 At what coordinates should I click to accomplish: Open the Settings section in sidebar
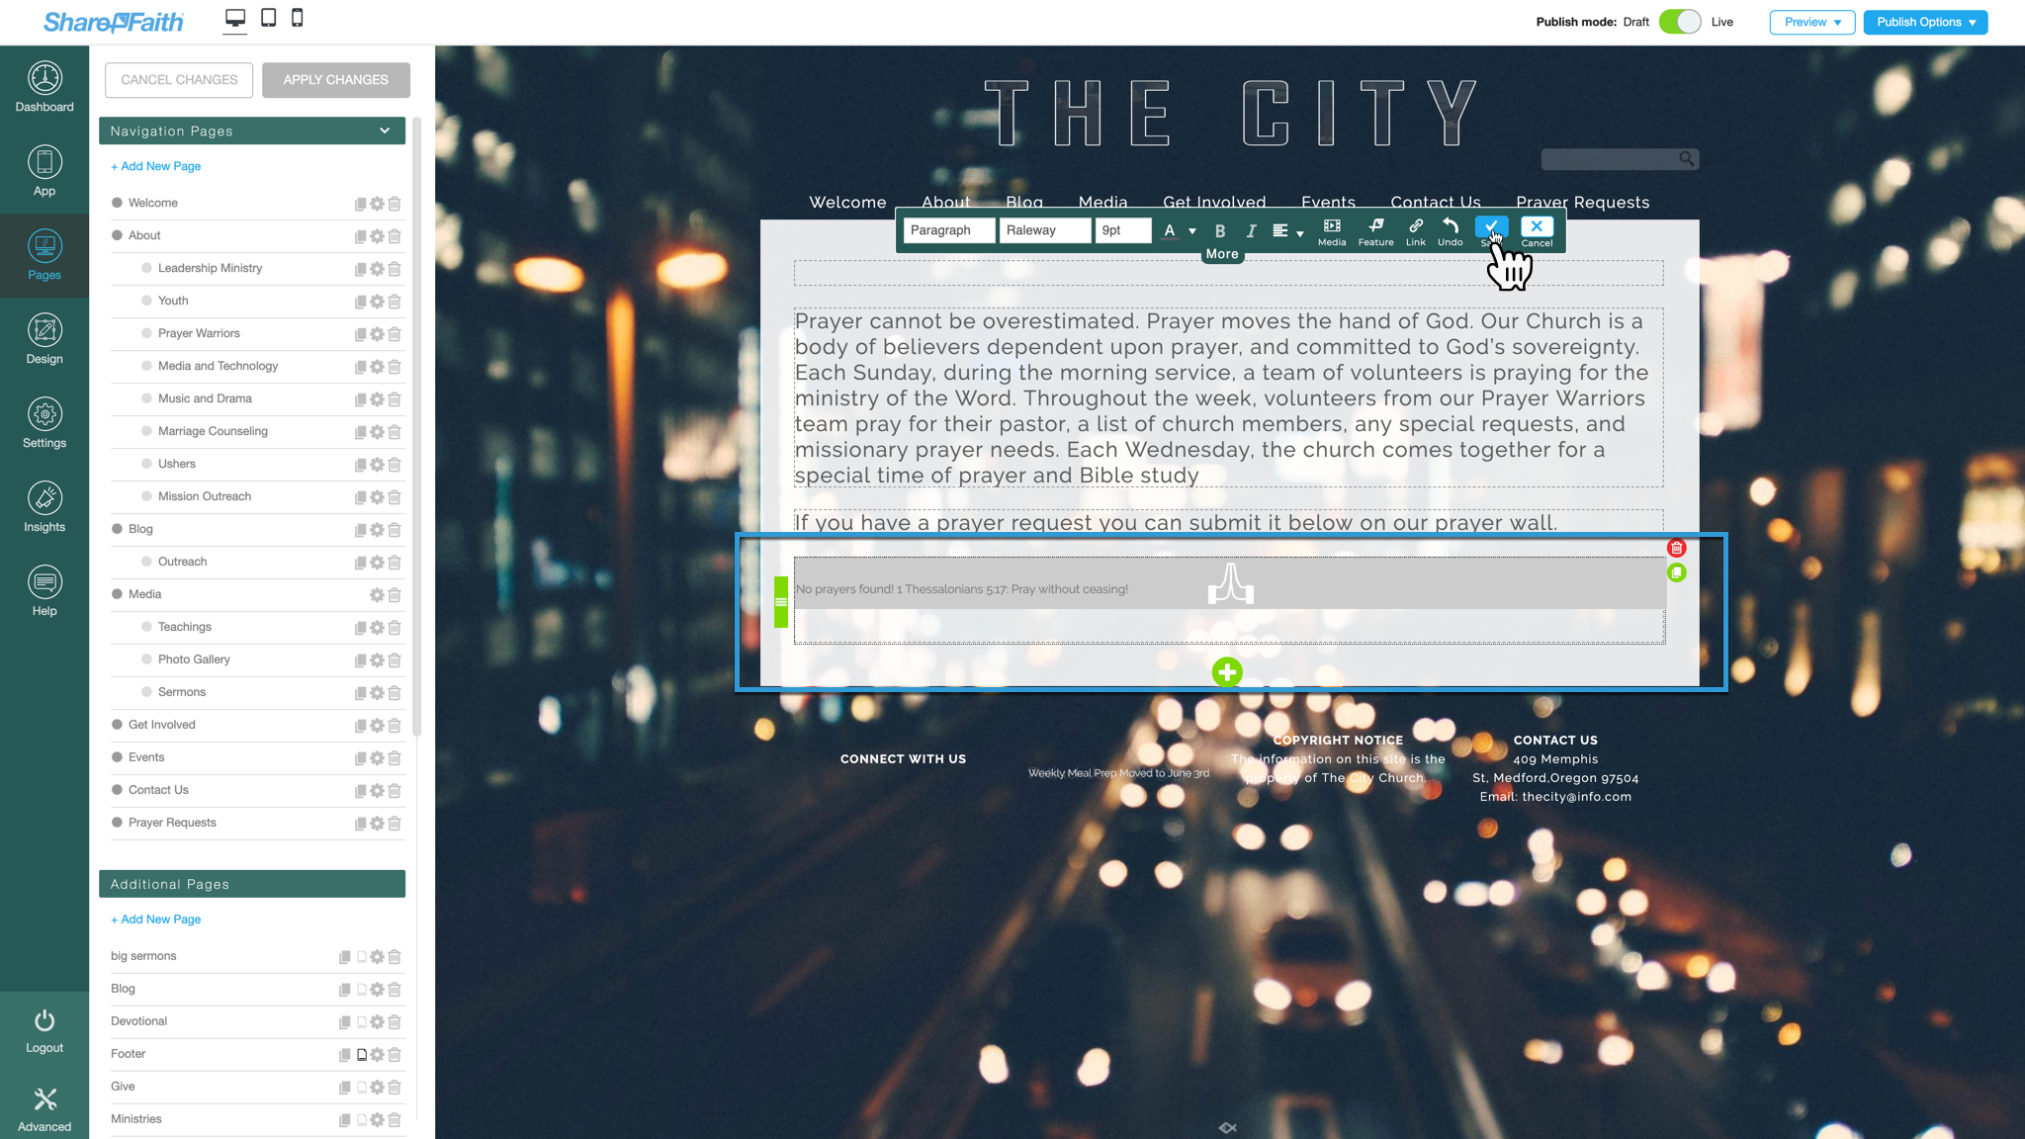pyautogui.click(x=44, y=423)
